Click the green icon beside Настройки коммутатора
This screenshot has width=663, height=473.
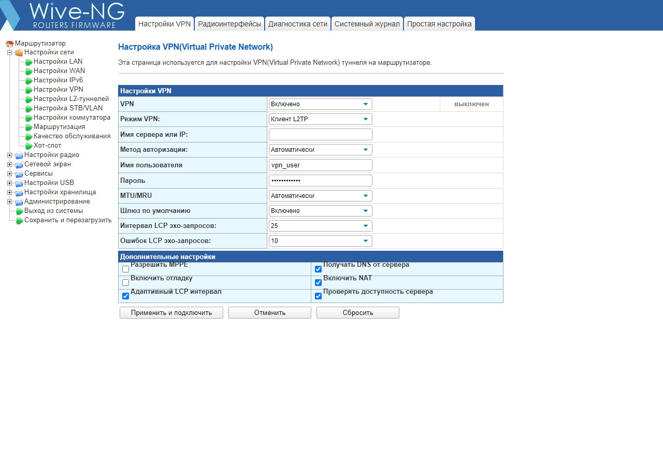29,118
